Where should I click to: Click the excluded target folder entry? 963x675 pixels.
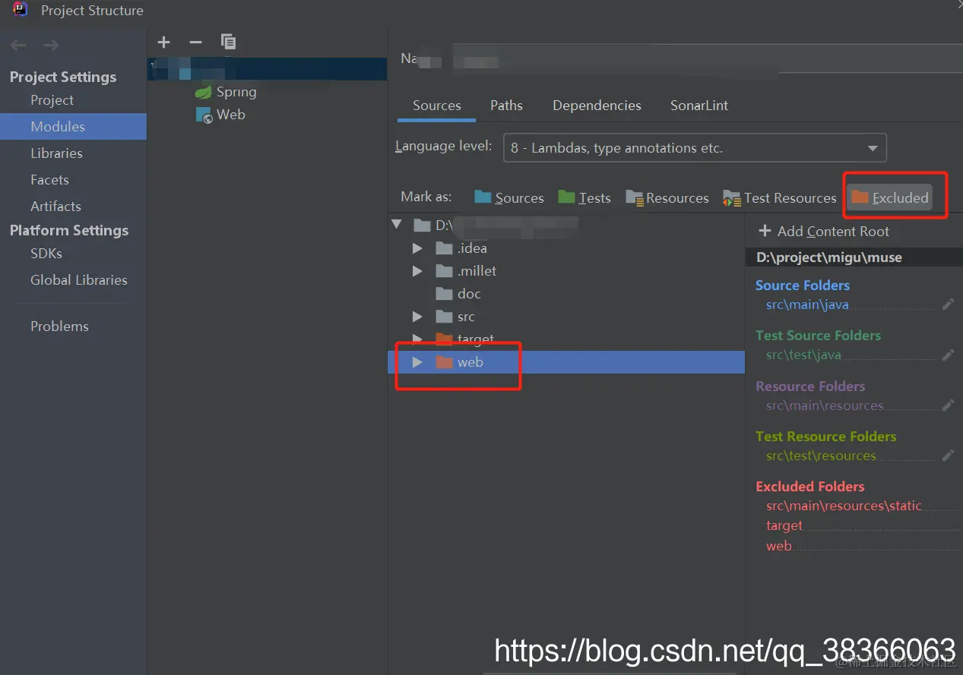784,525
